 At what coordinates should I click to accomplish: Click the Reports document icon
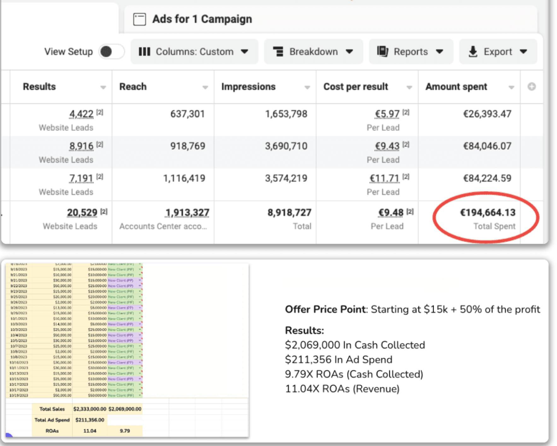point(383,51)
